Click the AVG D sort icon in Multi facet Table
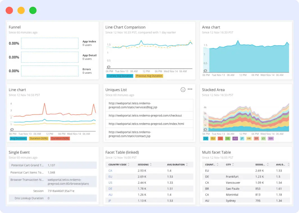299x213 pixels. (x=288, y=164)
